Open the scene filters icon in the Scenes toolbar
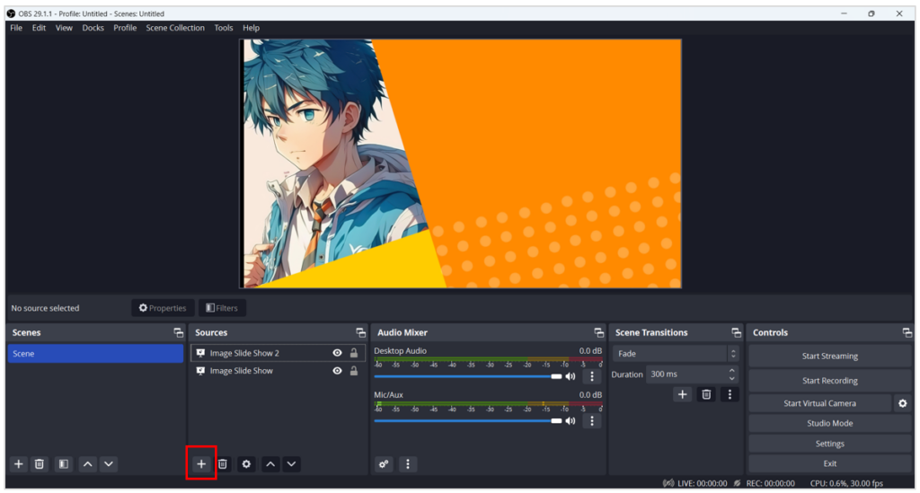This screenshot has width=920, height=493. click(63, 464)
